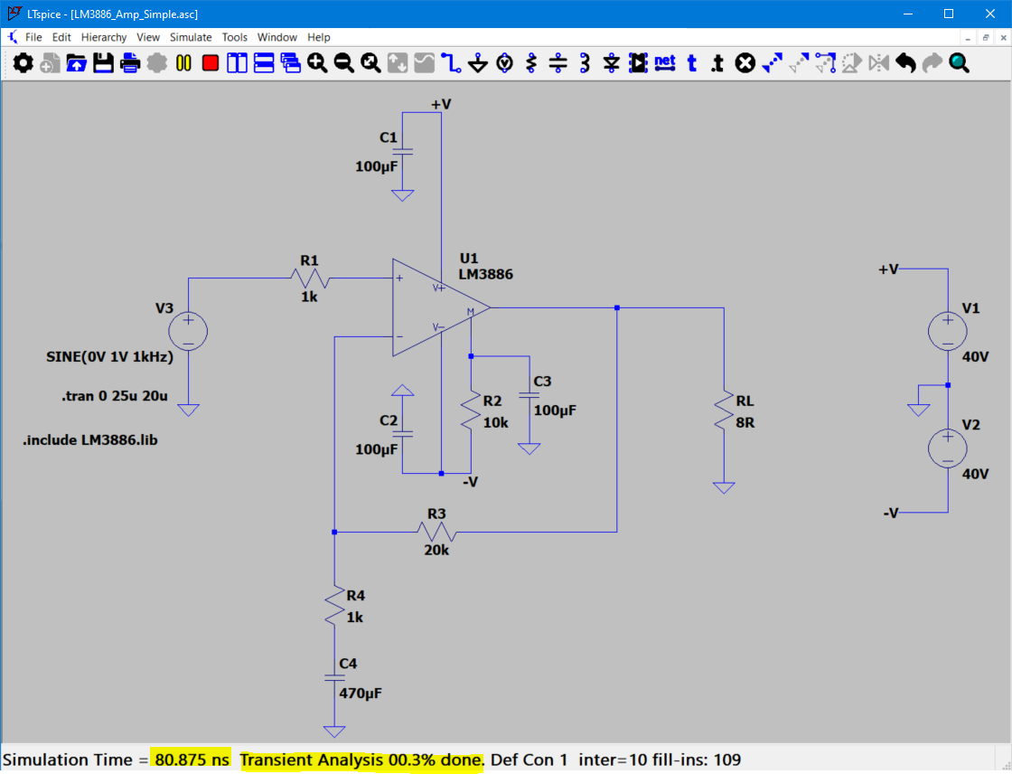Click the 470µF value of C4
This screenshot has width=1012, height=774.
coord(361,694)
